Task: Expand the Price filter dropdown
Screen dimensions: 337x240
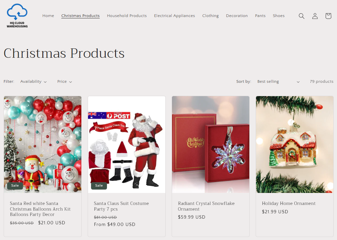Action: [x=64, y=81]
